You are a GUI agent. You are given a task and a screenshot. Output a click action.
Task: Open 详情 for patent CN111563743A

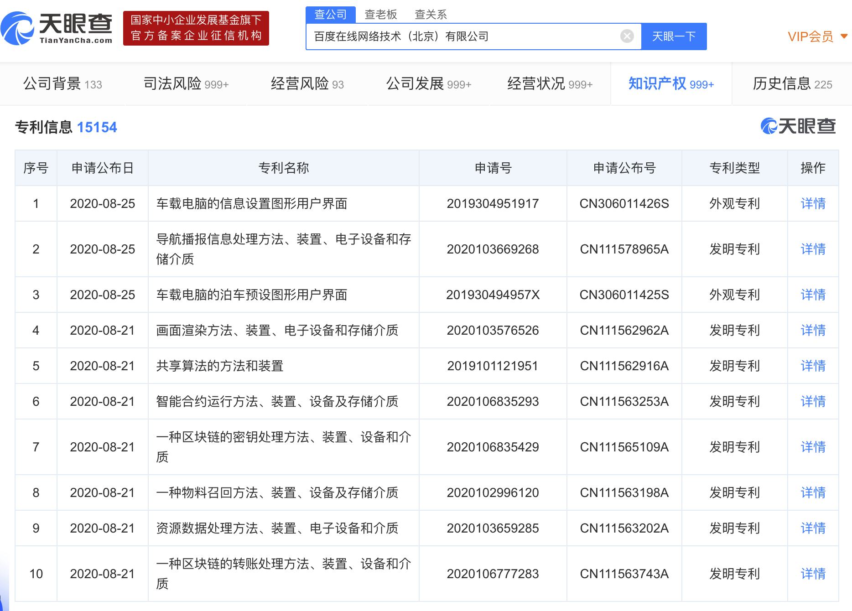[x=813, y=574]
